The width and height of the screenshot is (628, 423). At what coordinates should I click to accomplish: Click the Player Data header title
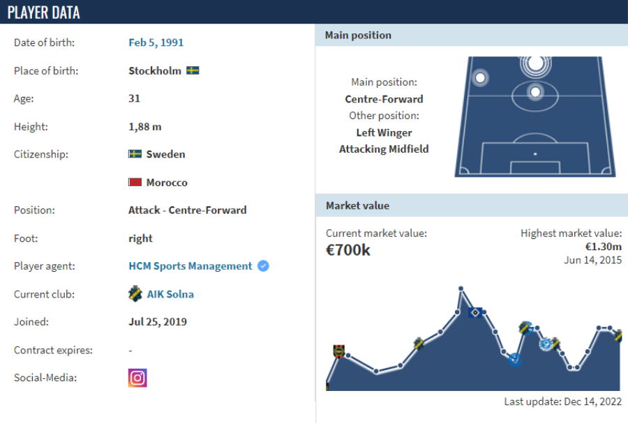(43, 13)
